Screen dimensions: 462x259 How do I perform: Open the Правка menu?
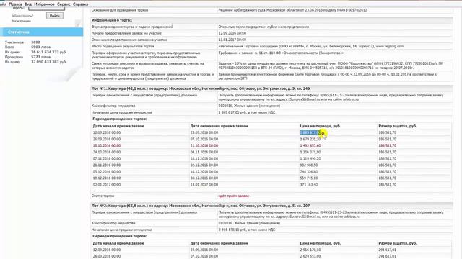tap(15, 4)
